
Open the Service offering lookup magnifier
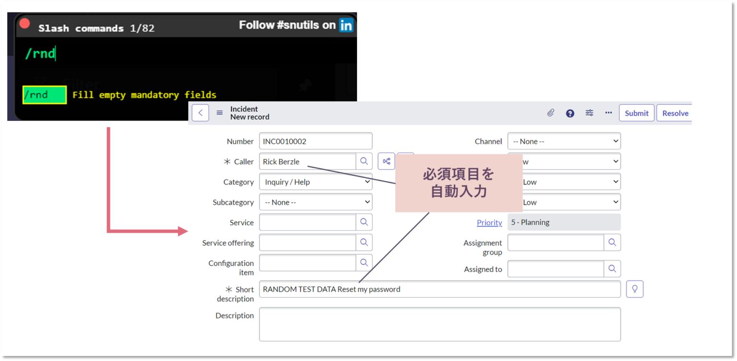(364, 242)
